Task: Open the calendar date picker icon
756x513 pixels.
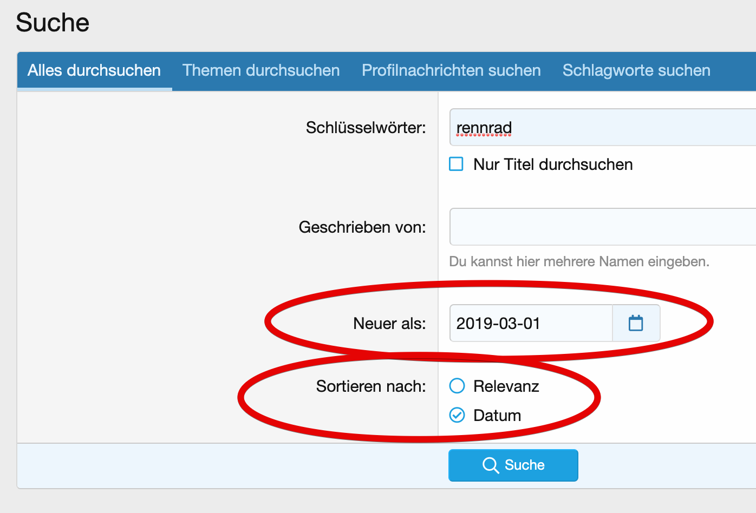Action: click(636, 323)
